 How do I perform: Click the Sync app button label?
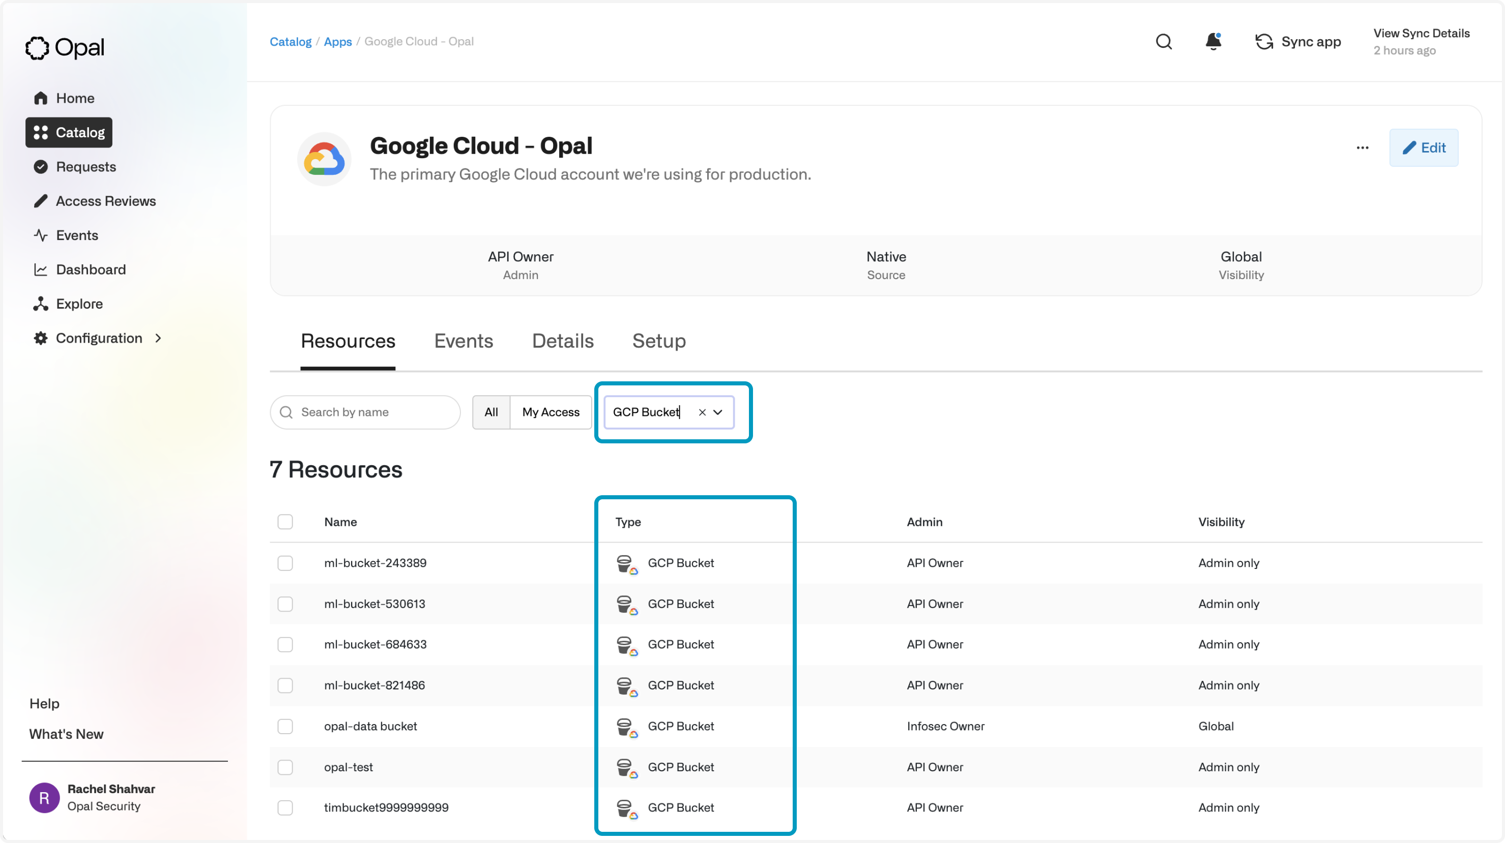pyautogui.click(x=1311, y=42)
